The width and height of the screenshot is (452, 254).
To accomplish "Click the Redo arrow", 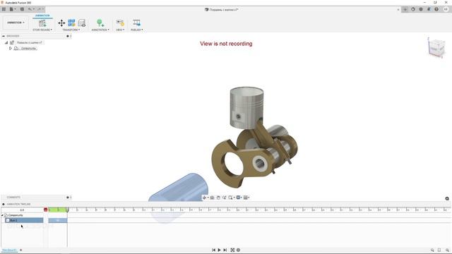I will tap(40, 9).
